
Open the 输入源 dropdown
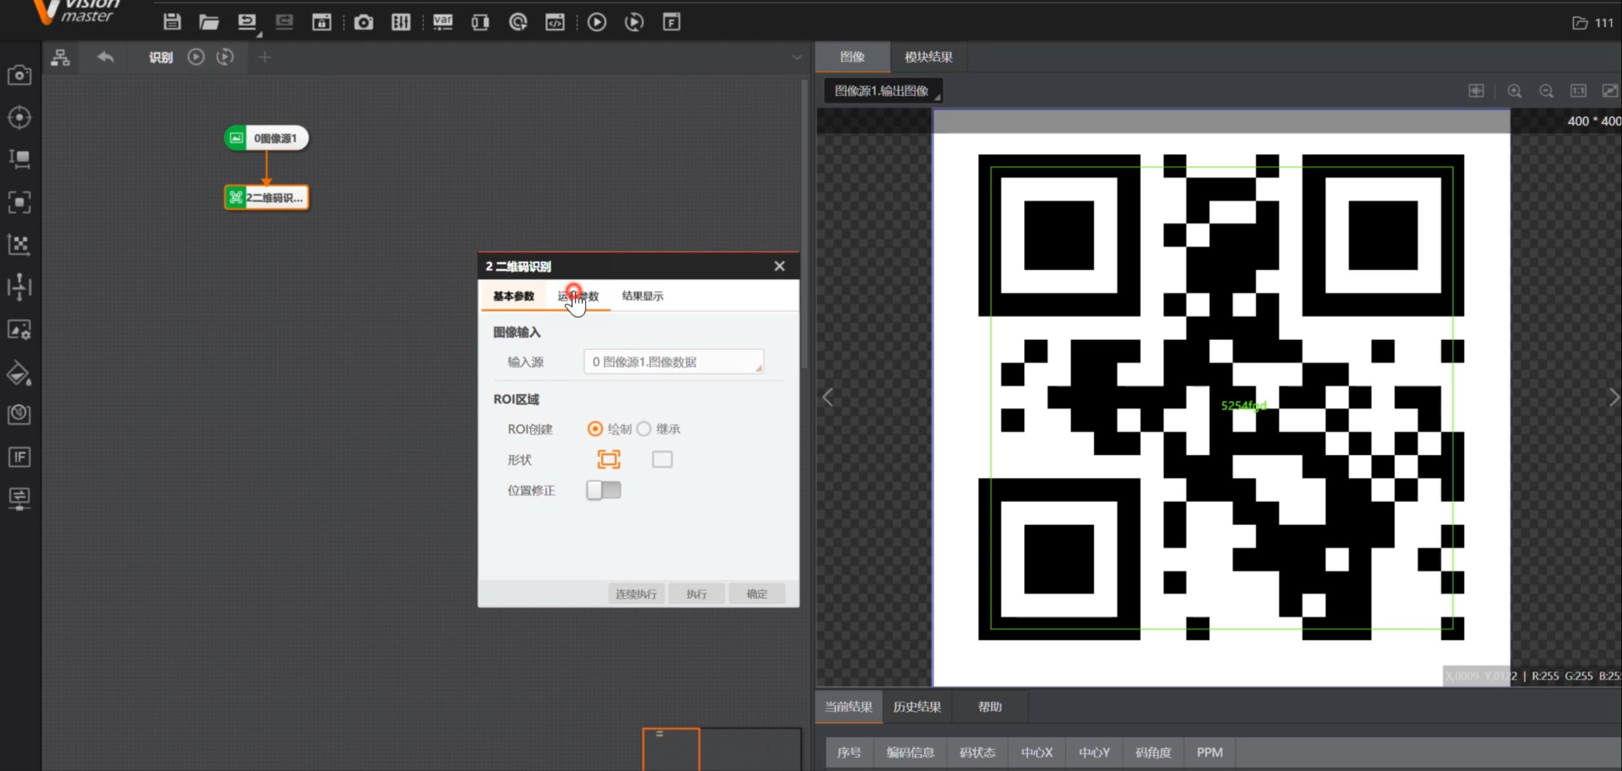tap(673, 362)
